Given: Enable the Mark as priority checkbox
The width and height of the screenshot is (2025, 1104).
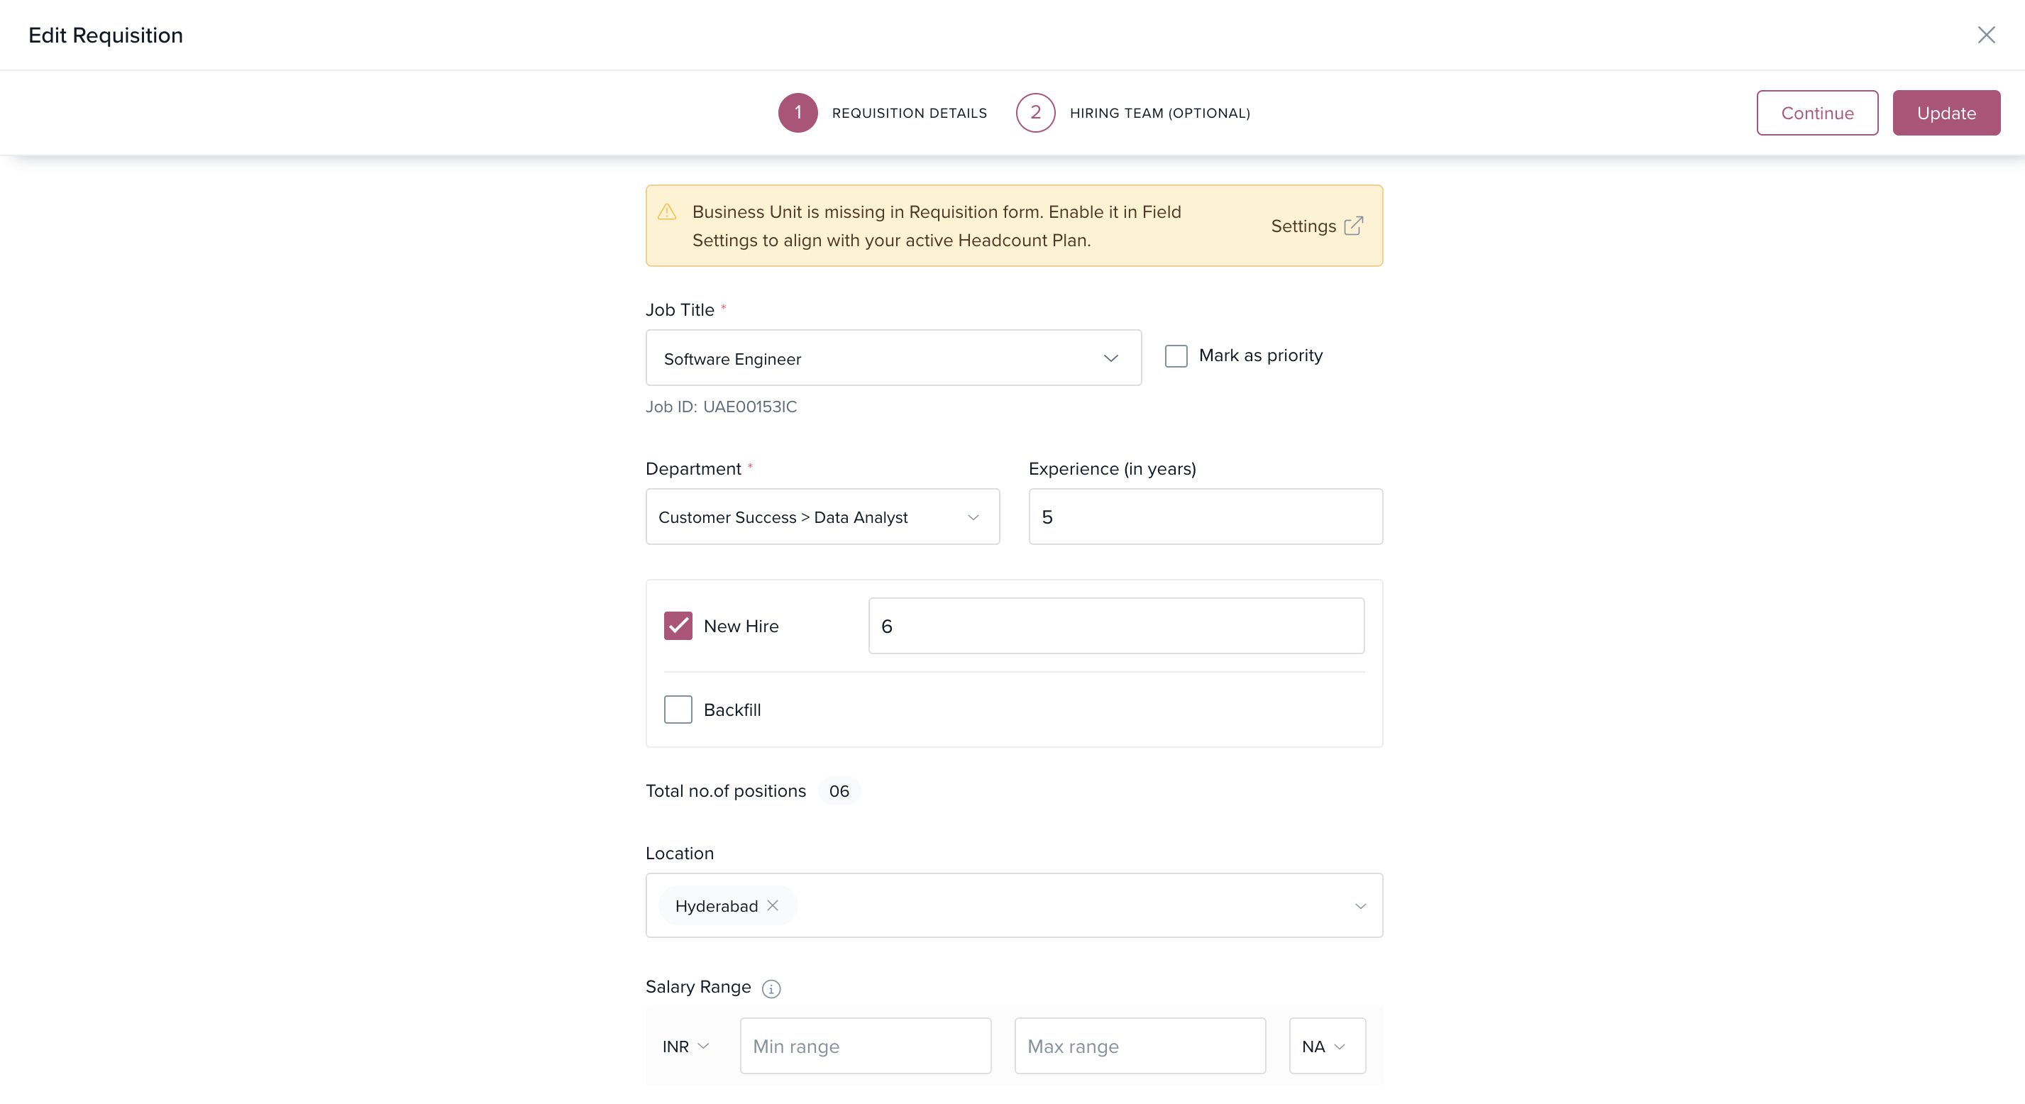Looking at the screenshot, I should (x=1175, y=355).
